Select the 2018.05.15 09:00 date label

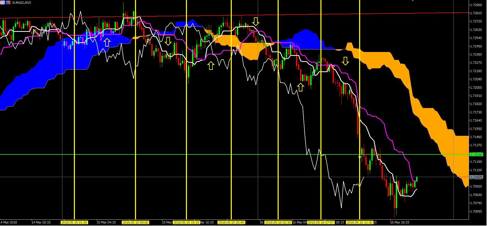click(135, 222)
